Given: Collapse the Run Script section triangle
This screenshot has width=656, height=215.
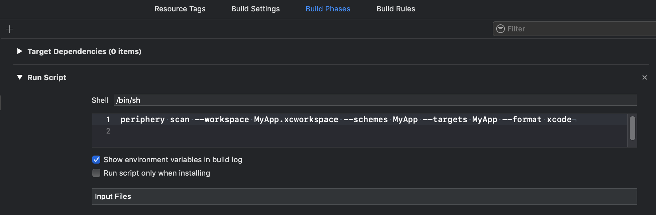Looking at the screenshot, I should tap(20, 77).
